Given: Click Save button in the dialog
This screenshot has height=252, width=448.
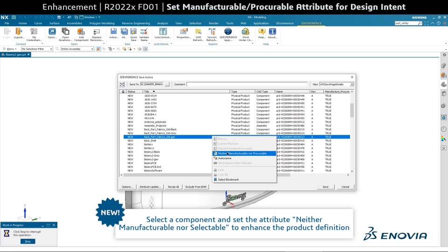Looking at the screenshot, I should pyautogui.click(x=325, y=187).
